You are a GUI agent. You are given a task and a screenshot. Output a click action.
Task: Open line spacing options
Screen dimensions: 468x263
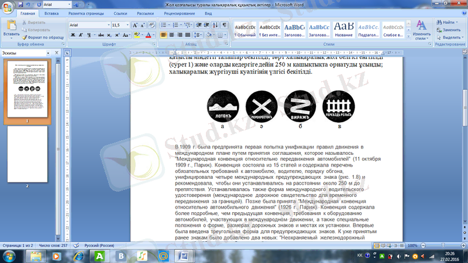click(198, 35)
